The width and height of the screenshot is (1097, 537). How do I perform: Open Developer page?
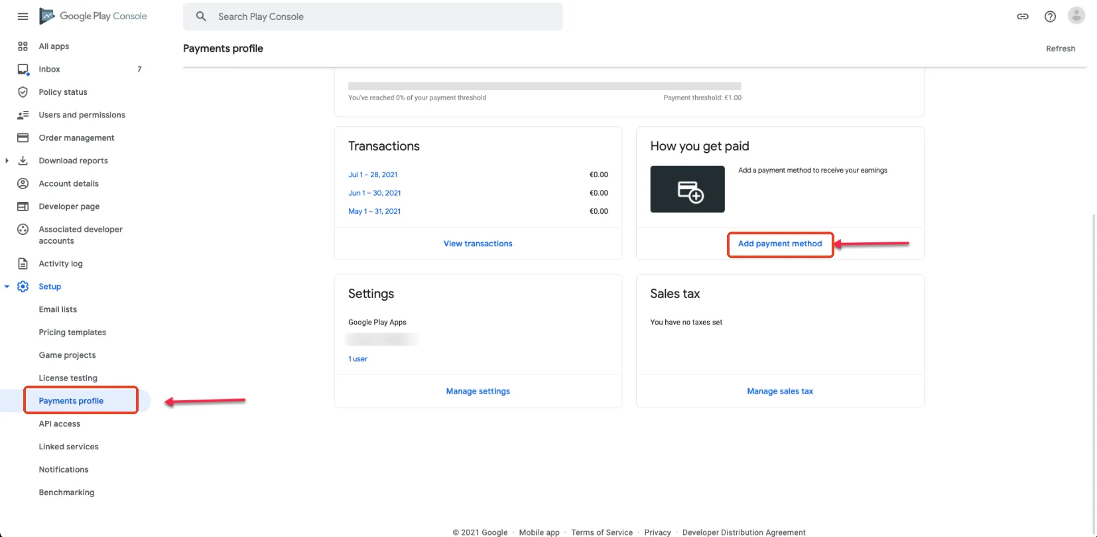pyautogui.click(x=69, y=206)
